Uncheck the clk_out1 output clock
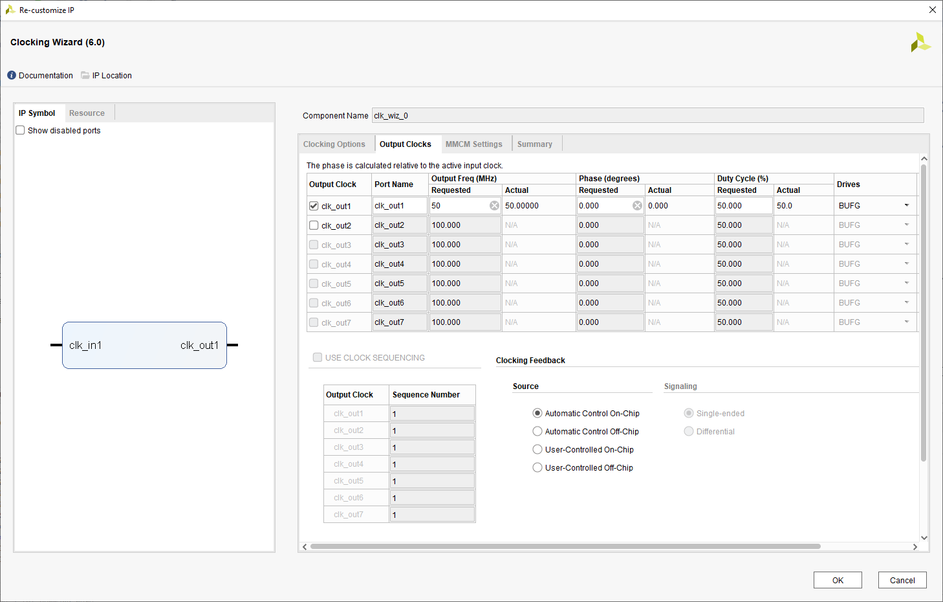The height and width of the screenshot is (602, 943). pos(314,206)
